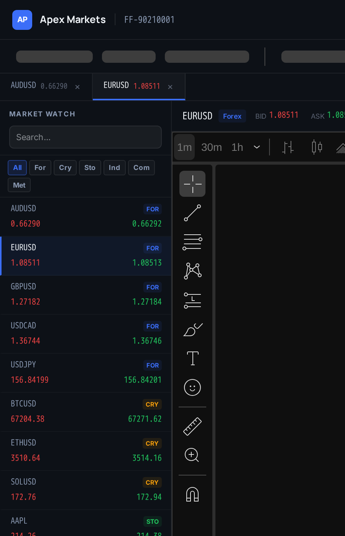This screenshot has height=536, width=345.
Task: Select the ruler measure tool
Action: pos(192,426)
